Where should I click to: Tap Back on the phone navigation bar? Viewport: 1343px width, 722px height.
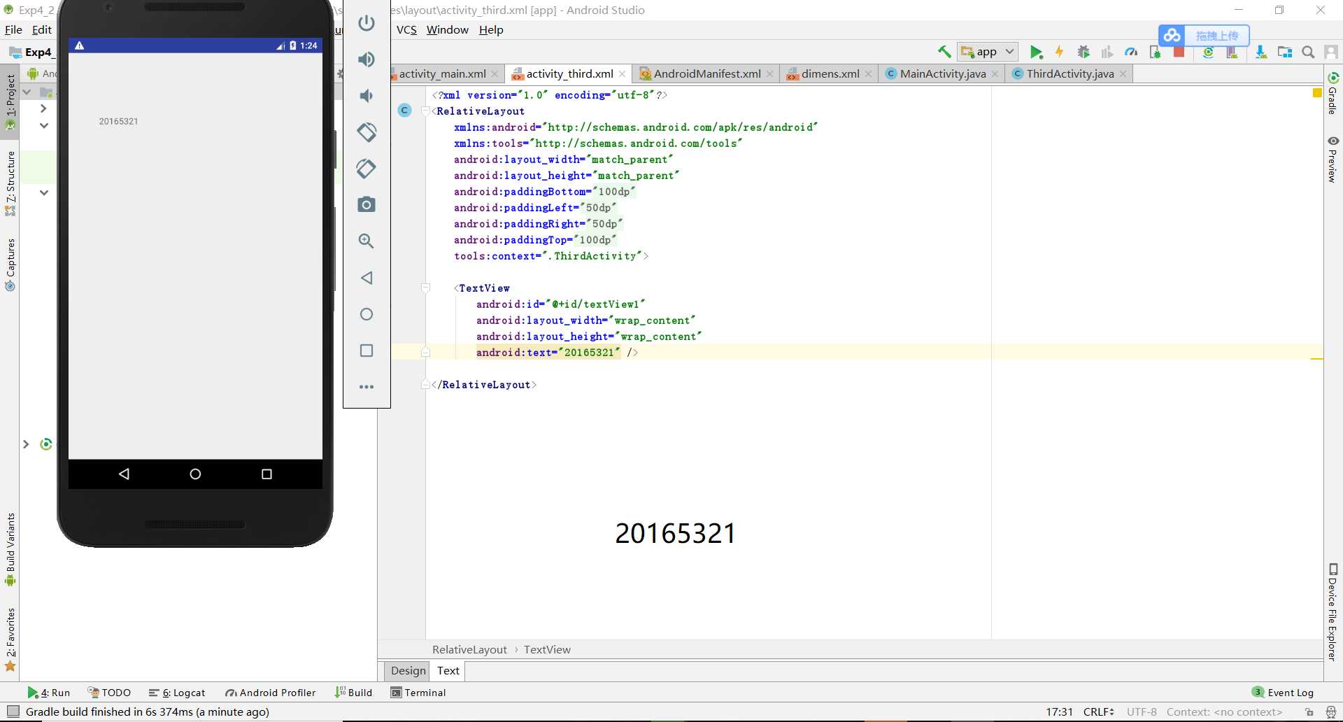pos(125,474)
